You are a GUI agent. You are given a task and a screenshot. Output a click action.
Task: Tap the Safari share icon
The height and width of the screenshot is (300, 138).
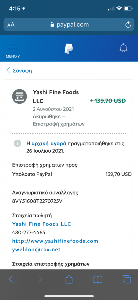(69, 279)
